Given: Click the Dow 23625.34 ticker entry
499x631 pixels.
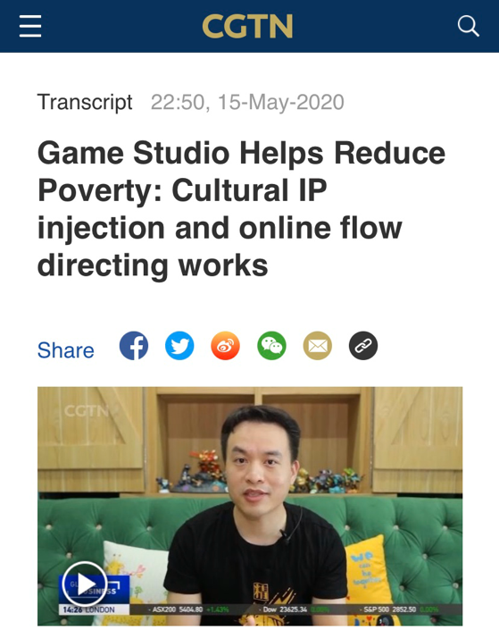Looking at the screenshot, I should (x=285, y=610).
